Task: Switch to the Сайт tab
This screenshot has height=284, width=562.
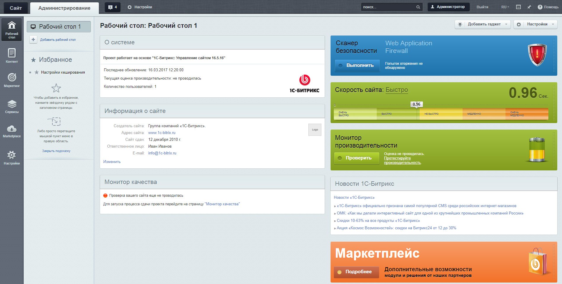Action: click(16, 8)
